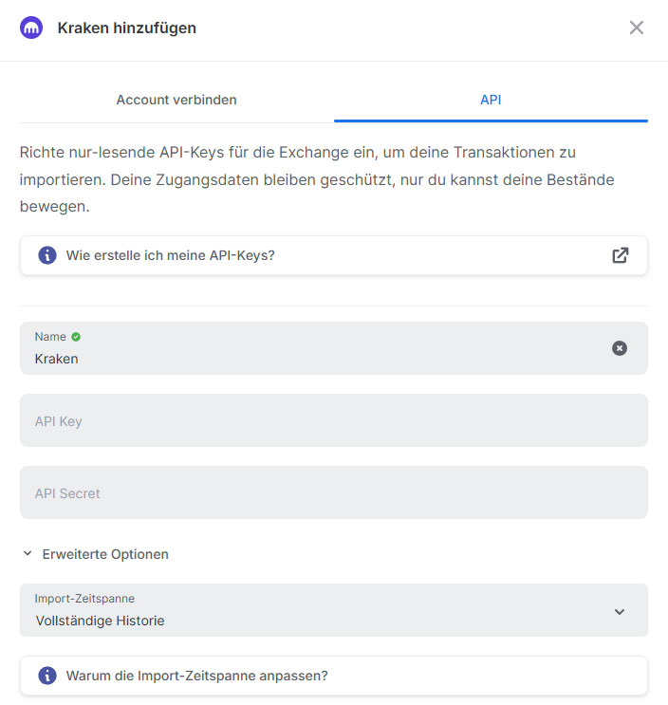
Task: Close the Kraken hinzufügen dialog
Action: pos(636,28)
